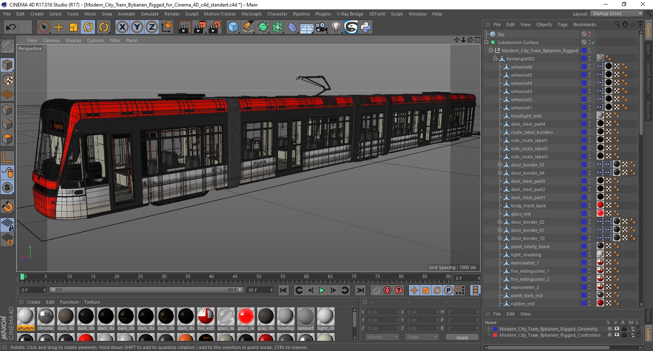Viewport: 653px width, 351px height.
Task: Collapse Modern_City_Tram_Bybanen_Rigged node
Action: click(x=491, y=51)
